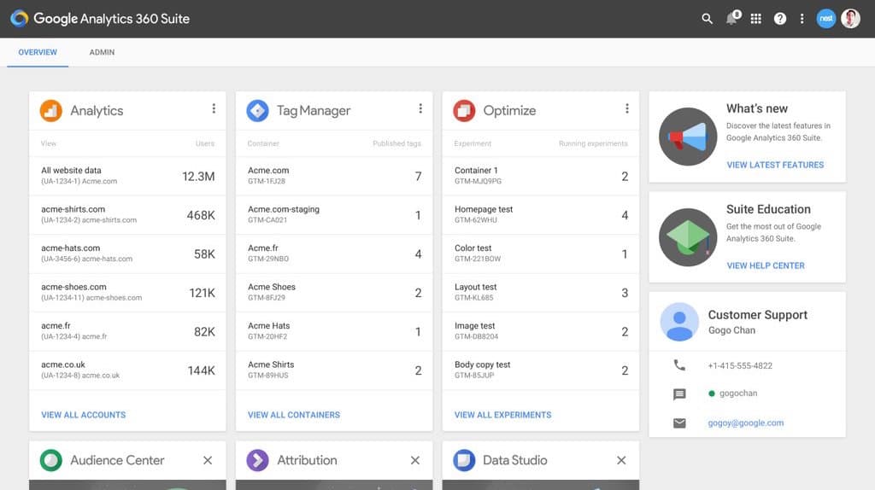Image resolution: width=875 pixels, height=490 pixels.
Task: Click the gogochan chat handle
Action: click(x=738, y=393)
